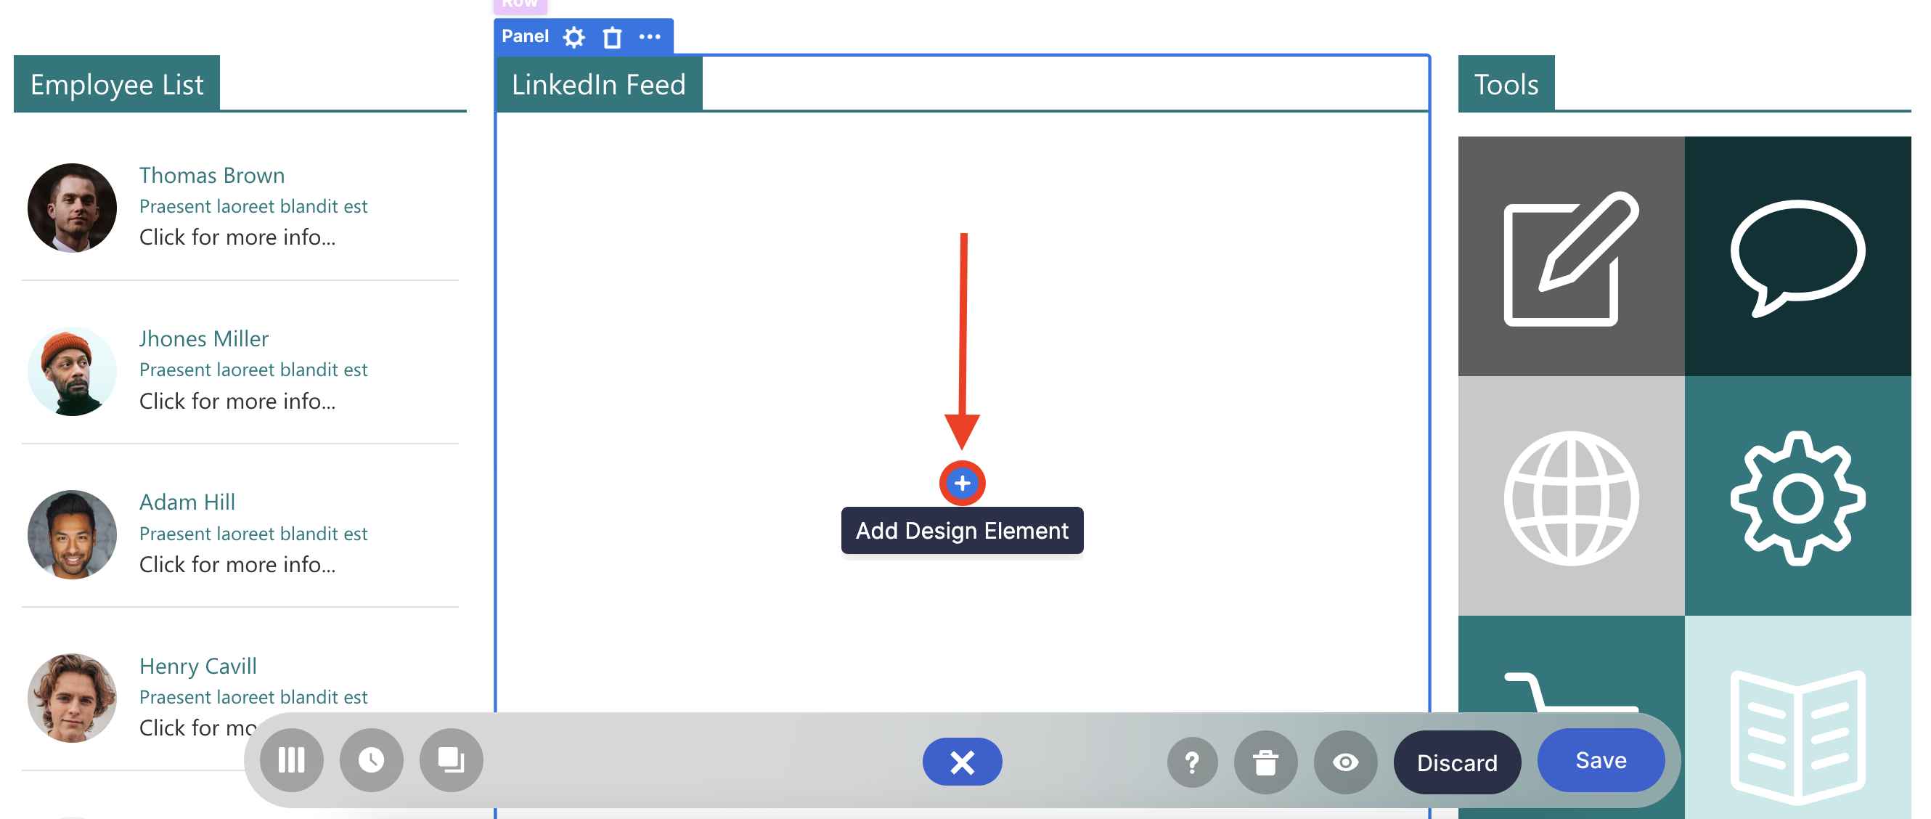Open the globe tool tile
The height and width of the screenshot is (819, 1931).
tap(1570, 497)
